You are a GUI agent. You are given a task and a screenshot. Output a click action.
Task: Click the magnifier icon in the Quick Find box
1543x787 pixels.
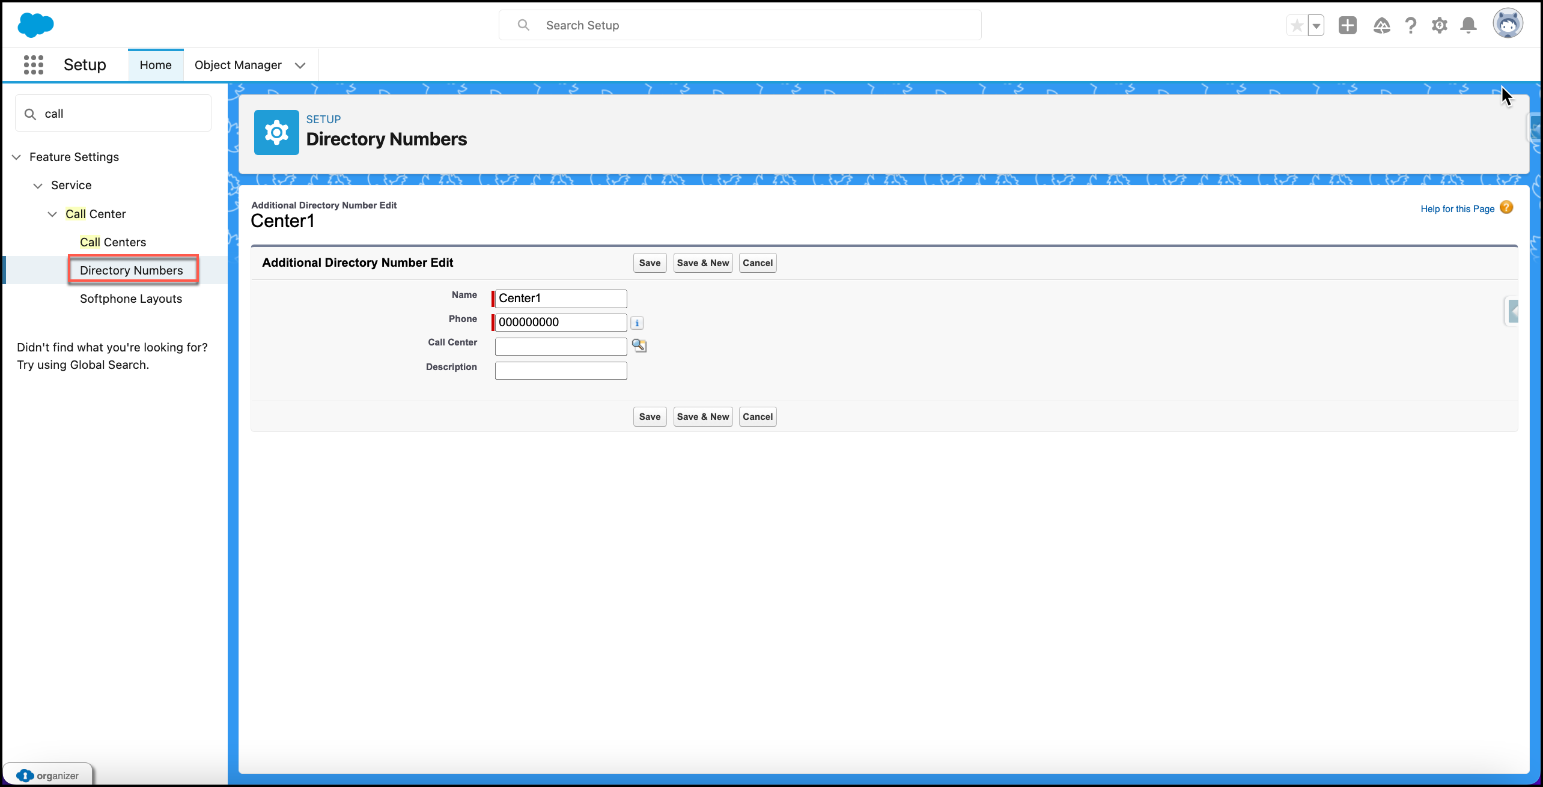pos(30,114)
